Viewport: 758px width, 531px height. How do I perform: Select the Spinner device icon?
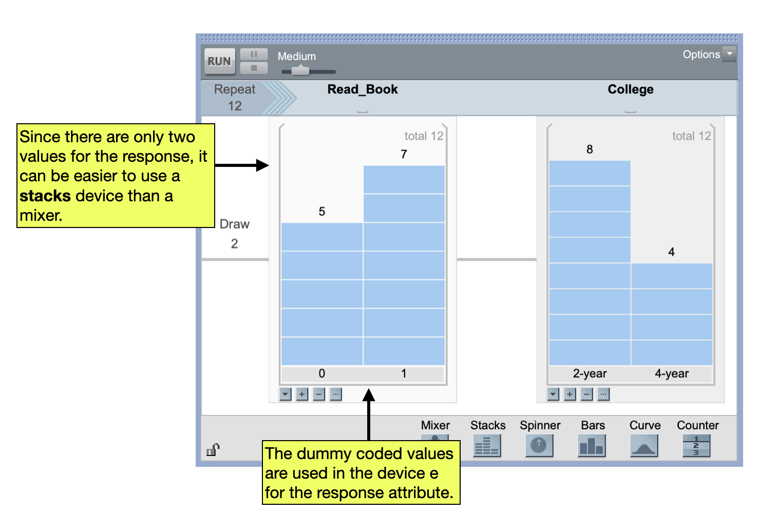coord(539,446)
